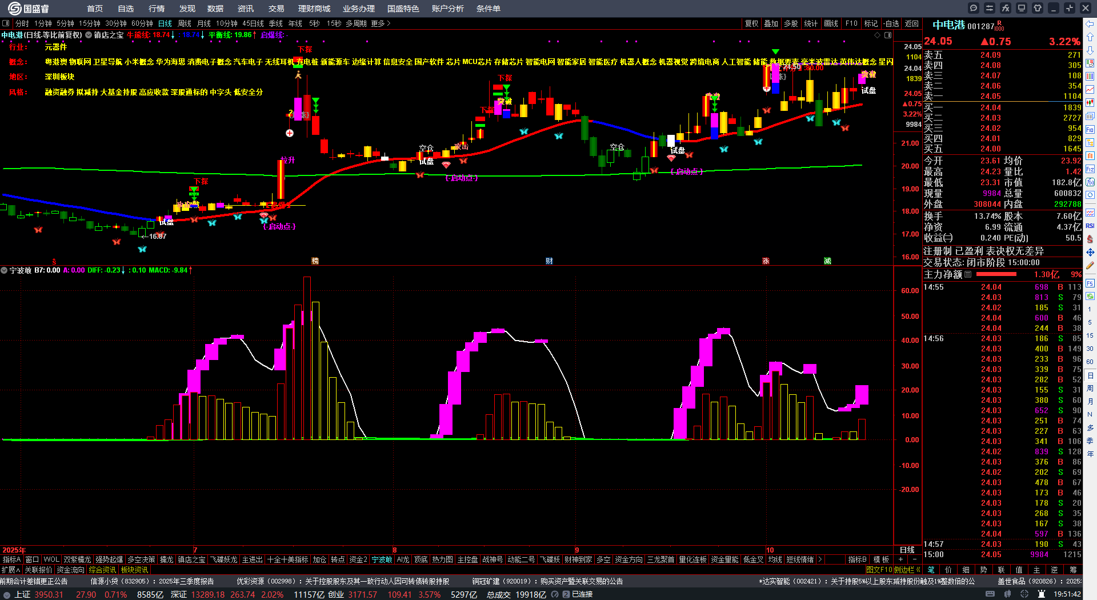1097x600 pixels.
Task: Toggle the 侧边栏 sidebar collapse
Action: coord(907,570)
